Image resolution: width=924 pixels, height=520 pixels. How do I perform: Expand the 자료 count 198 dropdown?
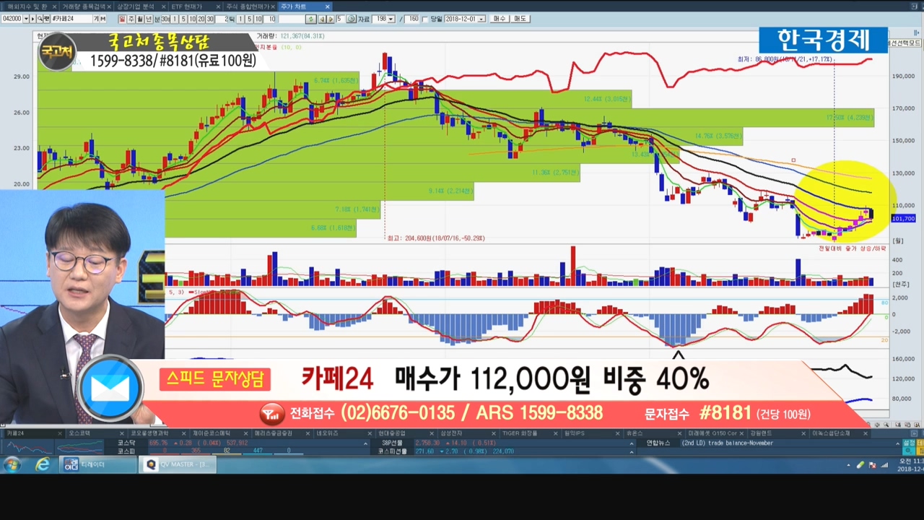pyautogui.click(x=391, y=19)
